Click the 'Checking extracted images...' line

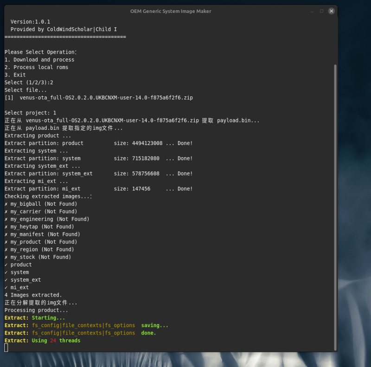point(48,196)
